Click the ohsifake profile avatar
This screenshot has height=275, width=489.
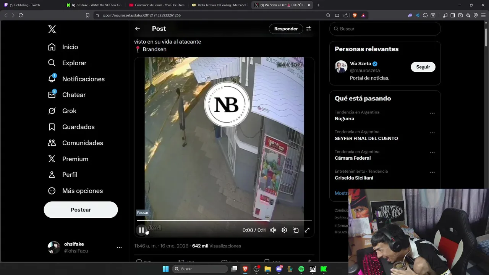pyautogui.click(x=54, y=247)
